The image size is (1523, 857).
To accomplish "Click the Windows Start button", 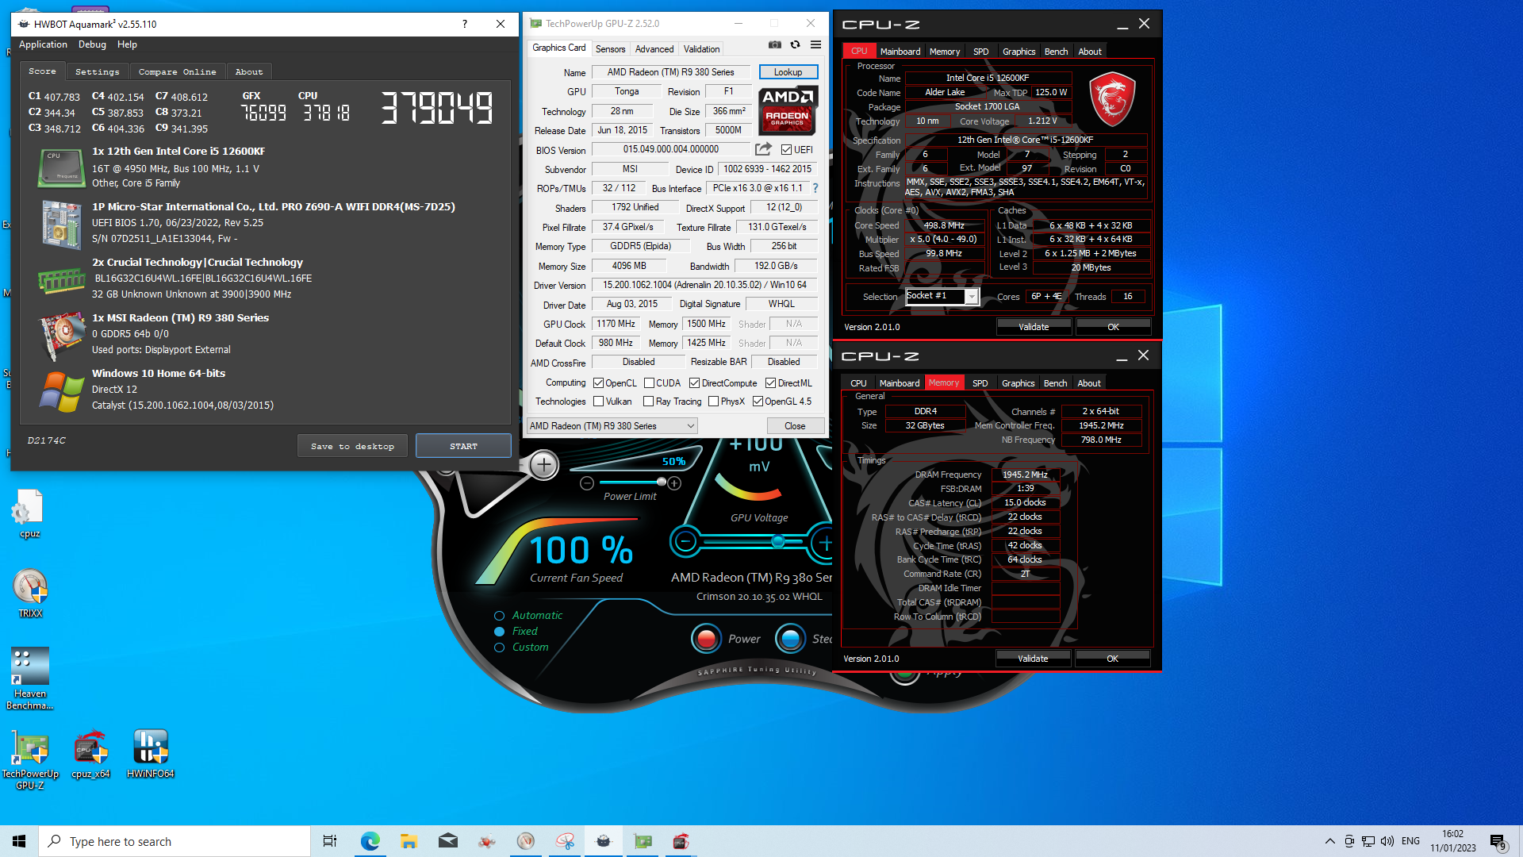I will [x=19, y=841].
